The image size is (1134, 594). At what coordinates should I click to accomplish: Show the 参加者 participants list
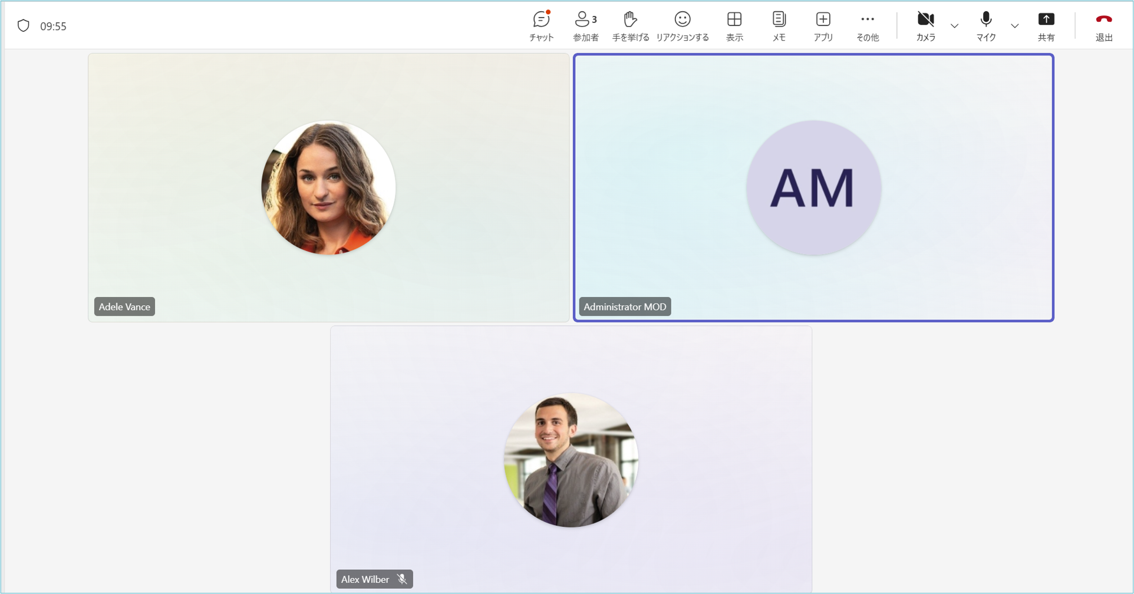(585, 26)
